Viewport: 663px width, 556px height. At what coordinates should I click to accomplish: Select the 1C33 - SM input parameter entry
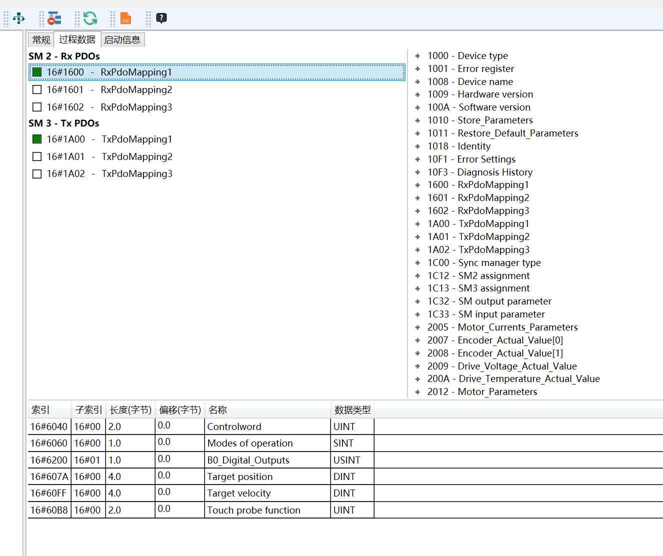[x=486, y=314]
